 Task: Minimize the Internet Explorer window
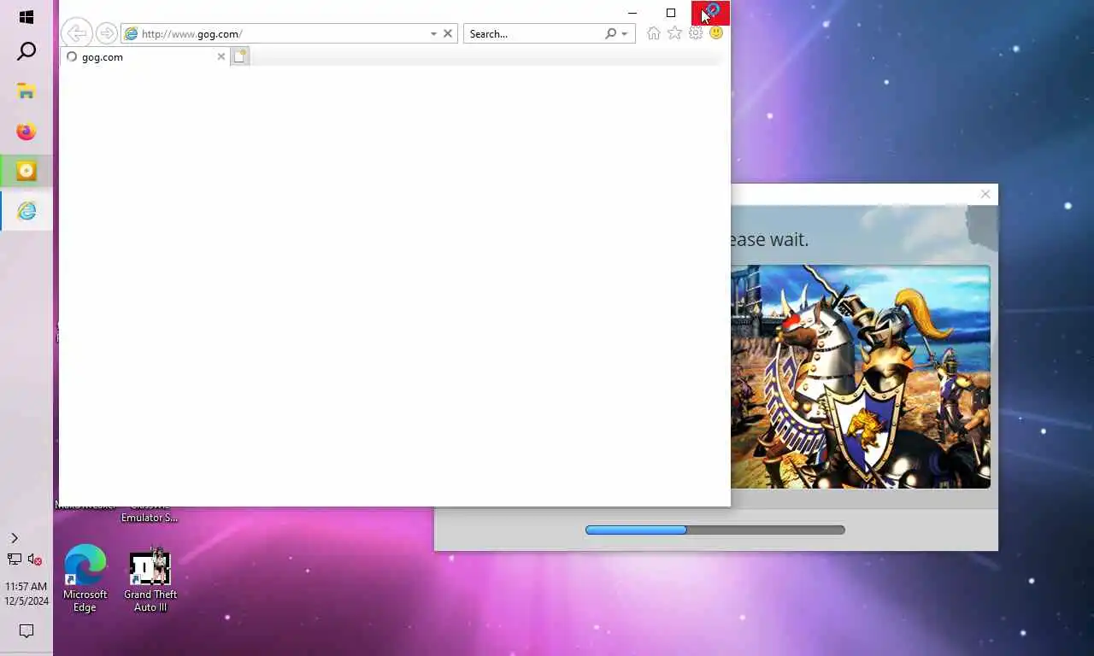pos(632,13)
